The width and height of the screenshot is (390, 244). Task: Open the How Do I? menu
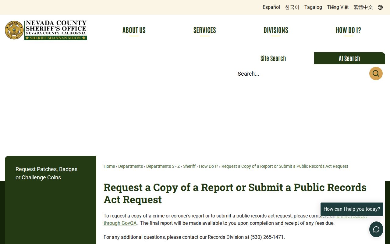348,30
